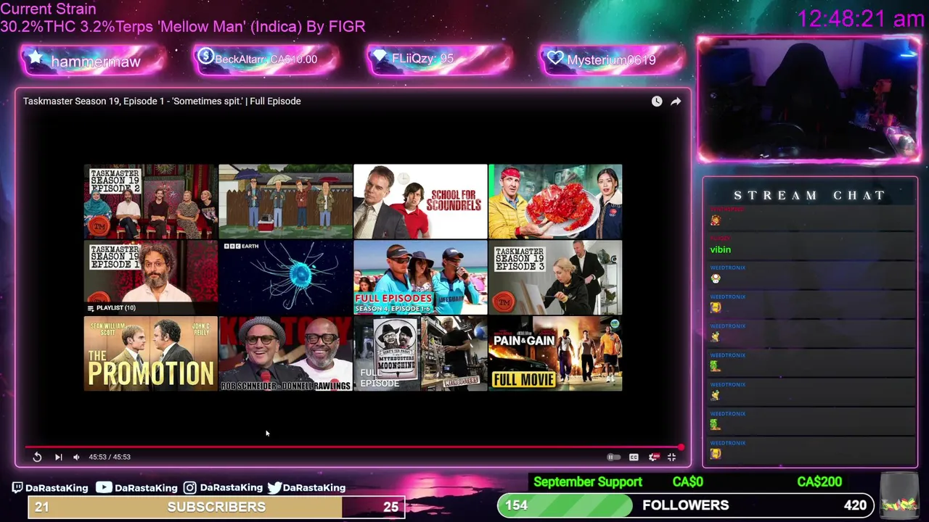Viewport: 929px width, 522px height.
Task: Click the video title 'Taskmaster Season 19, Episode 1'
Action: tap(162, 101)
